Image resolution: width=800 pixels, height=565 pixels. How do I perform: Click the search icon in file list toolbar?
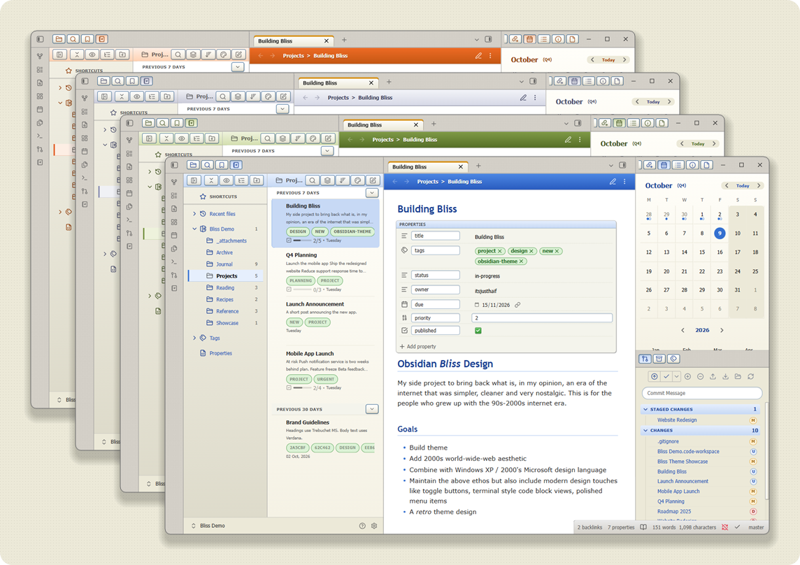coord(313,180)
